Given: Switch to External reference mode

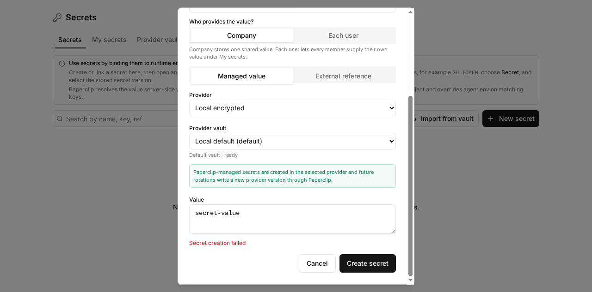Looking at the screenshot, I should [343, 76].
